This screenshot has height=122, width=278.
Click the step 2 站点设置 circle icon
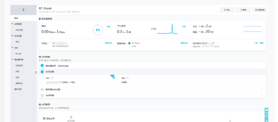tap(42, 72)
